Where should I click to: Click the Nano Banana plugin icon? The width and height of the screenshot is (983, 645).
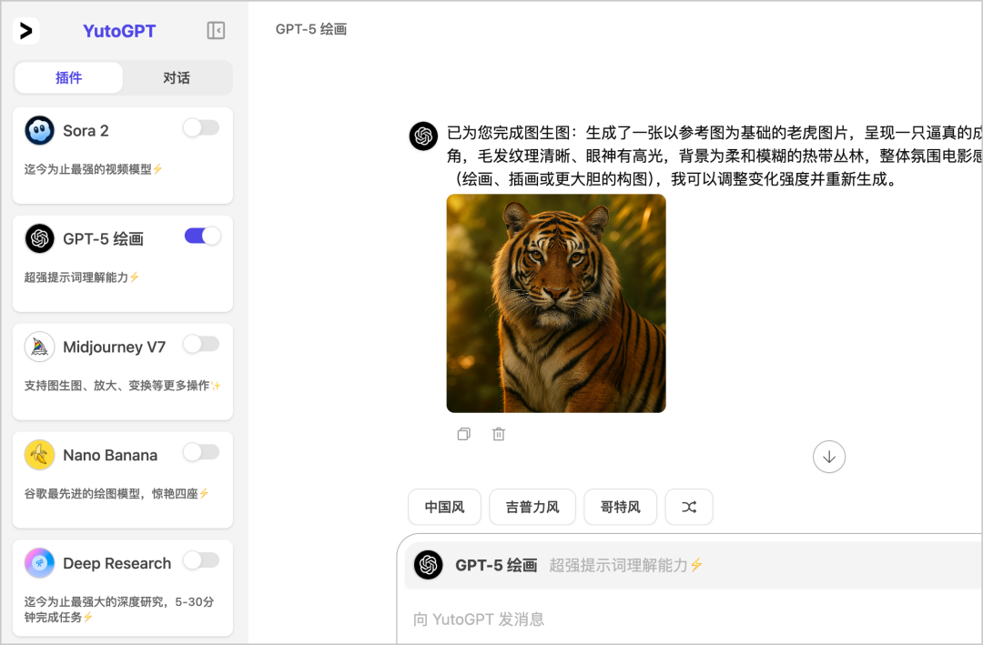coord(39,455)
